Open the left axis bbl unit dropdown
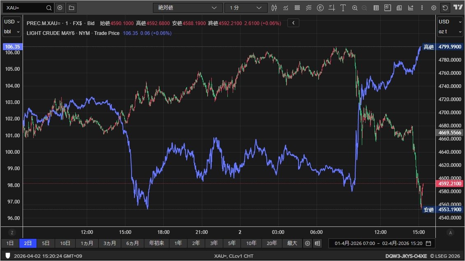 pos(12,31)
